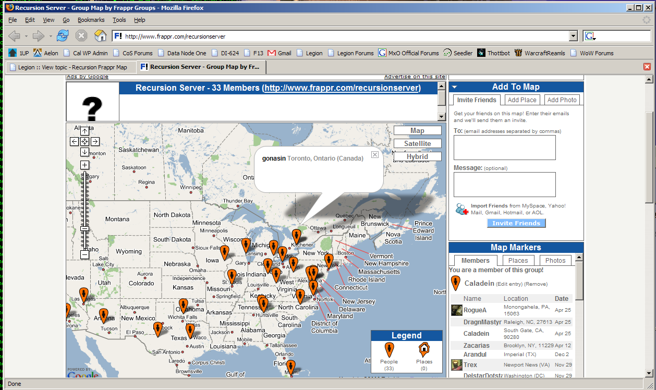Open the 1UP bookmark
This screenshot has height=390, width=656.
tap(19, 53)
